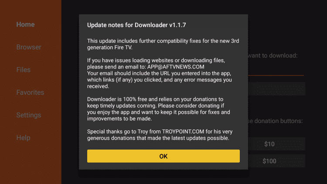Click the yellow OK button
327x184 pixels.
(163, 156)
